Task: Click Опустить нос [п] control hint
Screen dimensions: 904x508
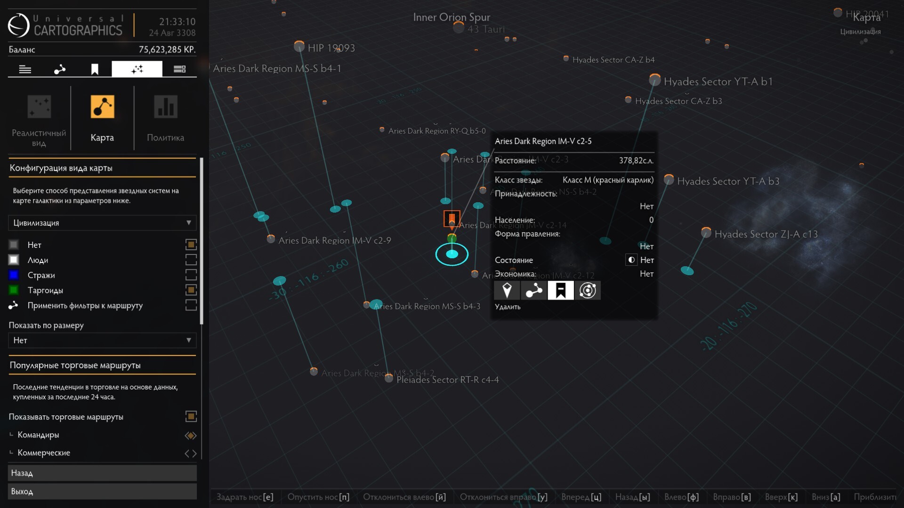Action: click(x=318, y=497)
